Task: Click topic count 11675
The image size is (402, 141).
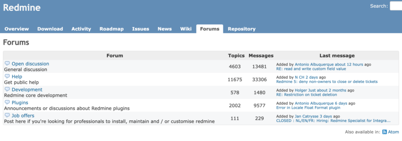Action: tap(235, 80)
